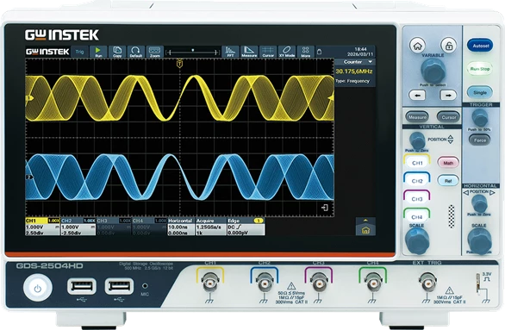Tap the 30.175,6MHz counter readout

point(354,72)
